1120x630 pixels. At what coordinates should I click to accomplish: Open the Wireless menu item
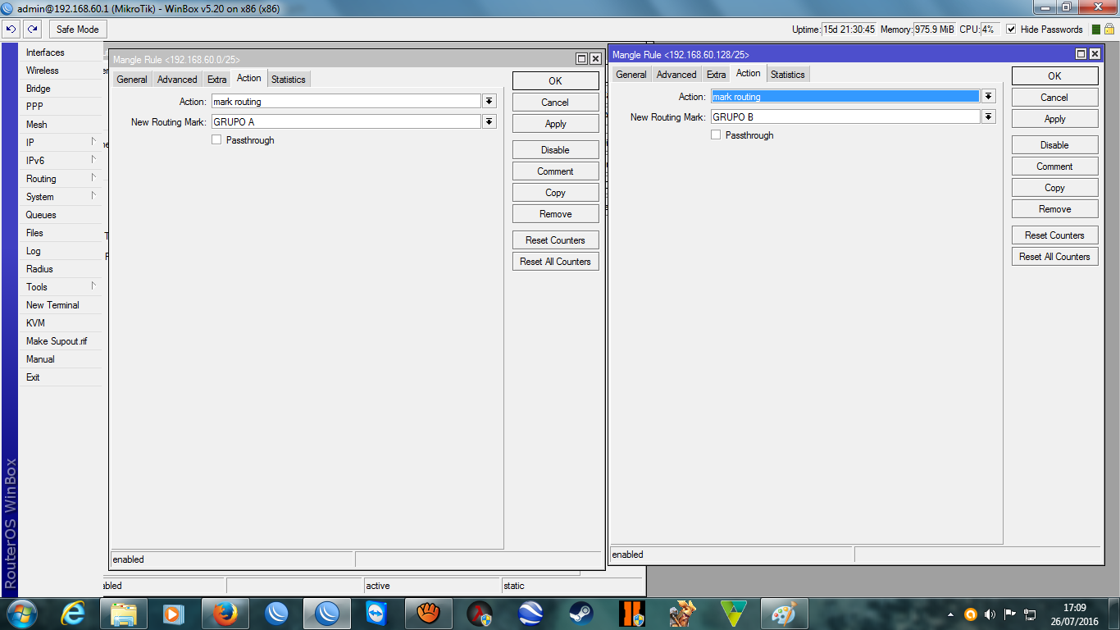pos(61,71)
